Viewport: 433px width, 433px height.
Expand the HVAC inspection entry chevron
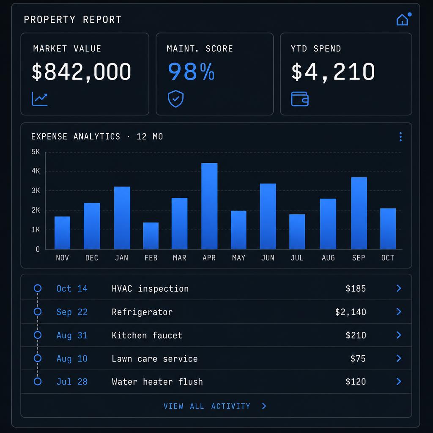[x=399, y=288]
